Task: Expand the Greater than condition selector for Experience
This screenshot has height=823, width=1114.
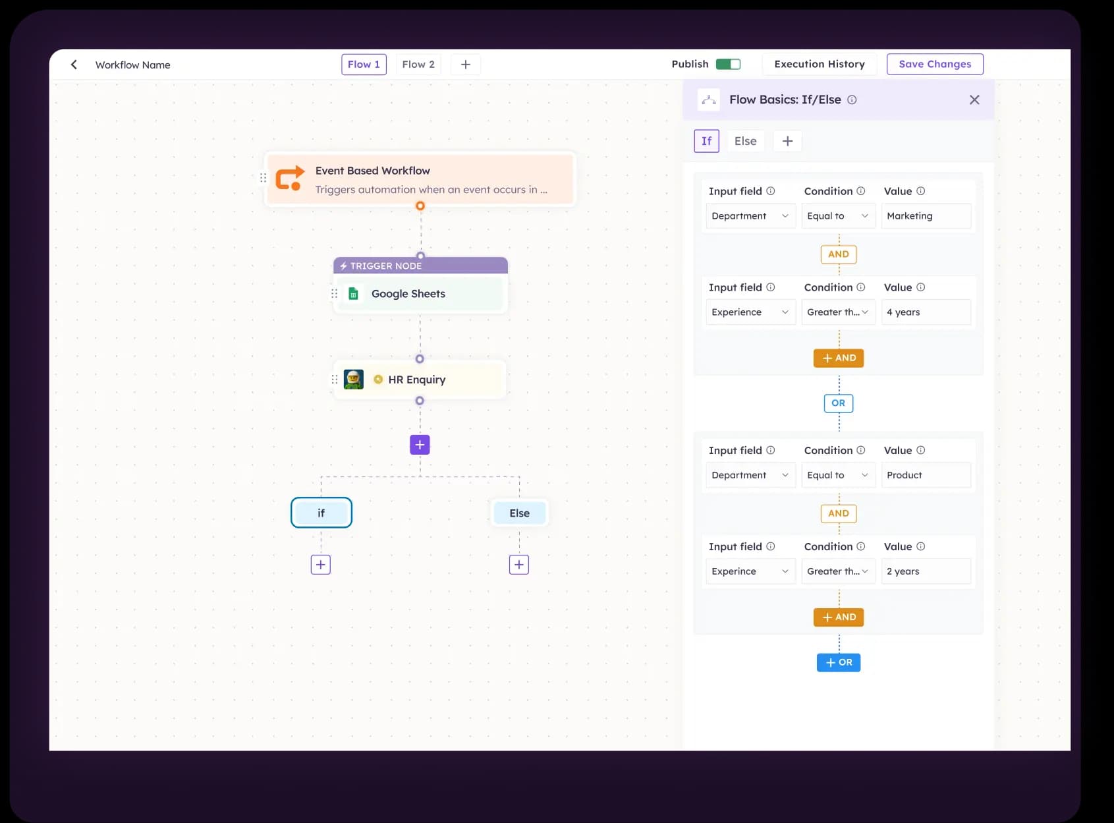Action: pyautogui.click(x=838, y=312)
